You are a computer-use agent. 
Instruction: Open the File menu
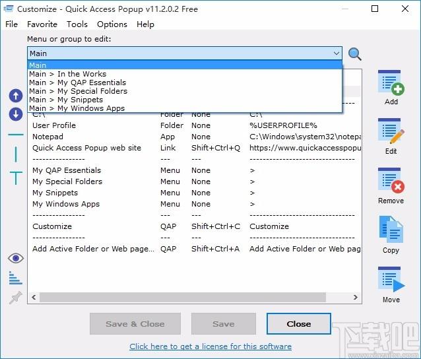point(11,24)
